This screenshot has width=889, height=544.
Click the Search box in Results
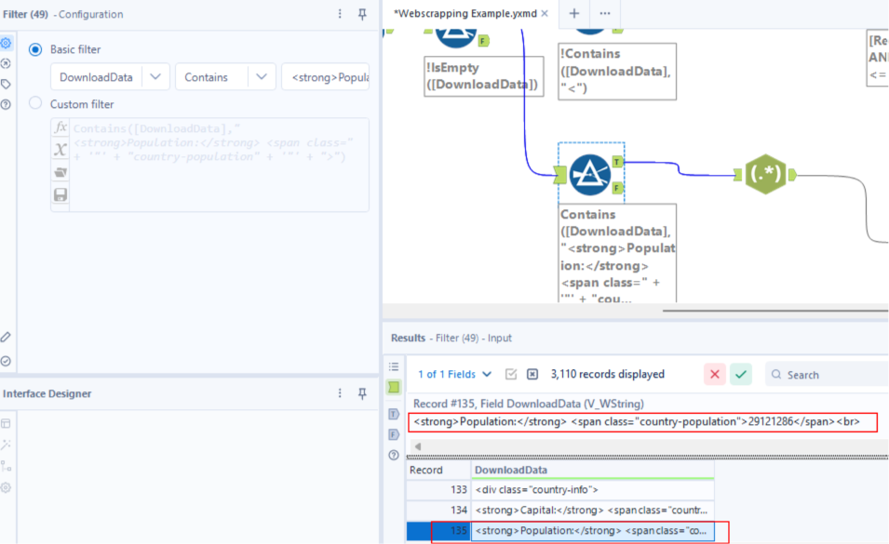click(827, 374)
